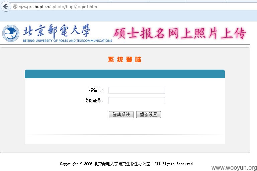Click the 身份证号 input field
This screenshot has width=257, height=171.
137,100
